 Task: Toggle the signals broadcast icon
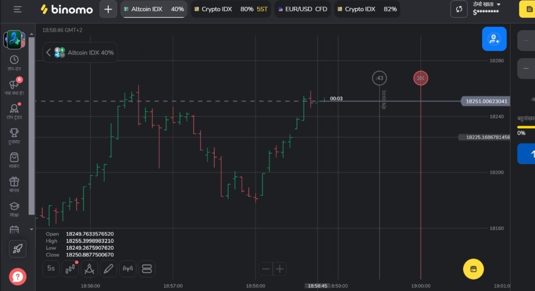click(x=127, y=269)
